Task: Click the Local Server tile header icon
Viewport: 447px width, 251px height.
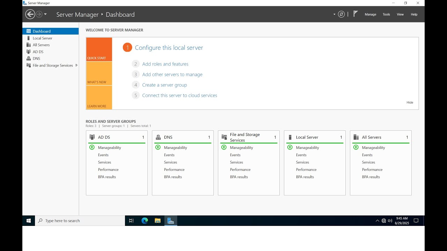Action: [x=290, y=137]
